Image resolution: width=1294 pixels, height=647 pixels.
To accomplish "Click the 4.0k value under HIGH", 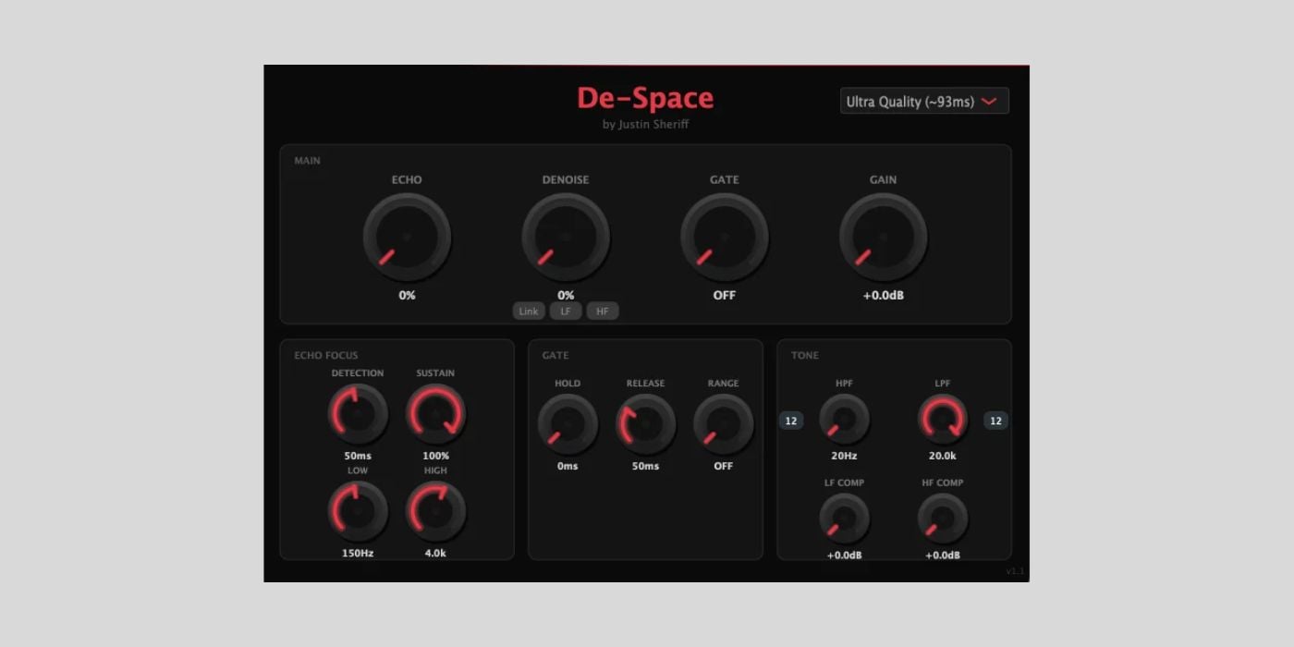I will tap(435, 553).
